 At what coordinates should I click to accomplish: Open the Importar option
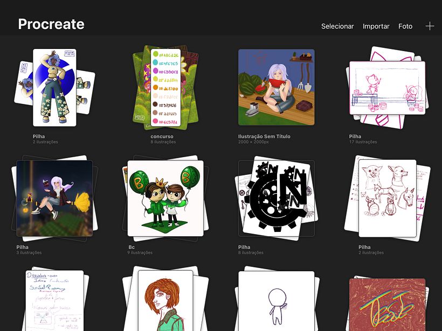(x=376, y=26)
